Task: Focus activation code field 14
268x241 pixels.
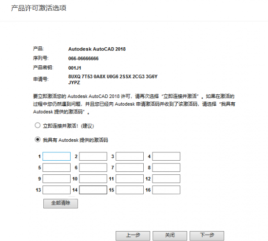Action: tap(93, 190)
